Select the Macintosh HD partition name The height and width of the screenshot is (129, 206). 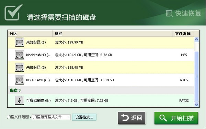point(39,55)
